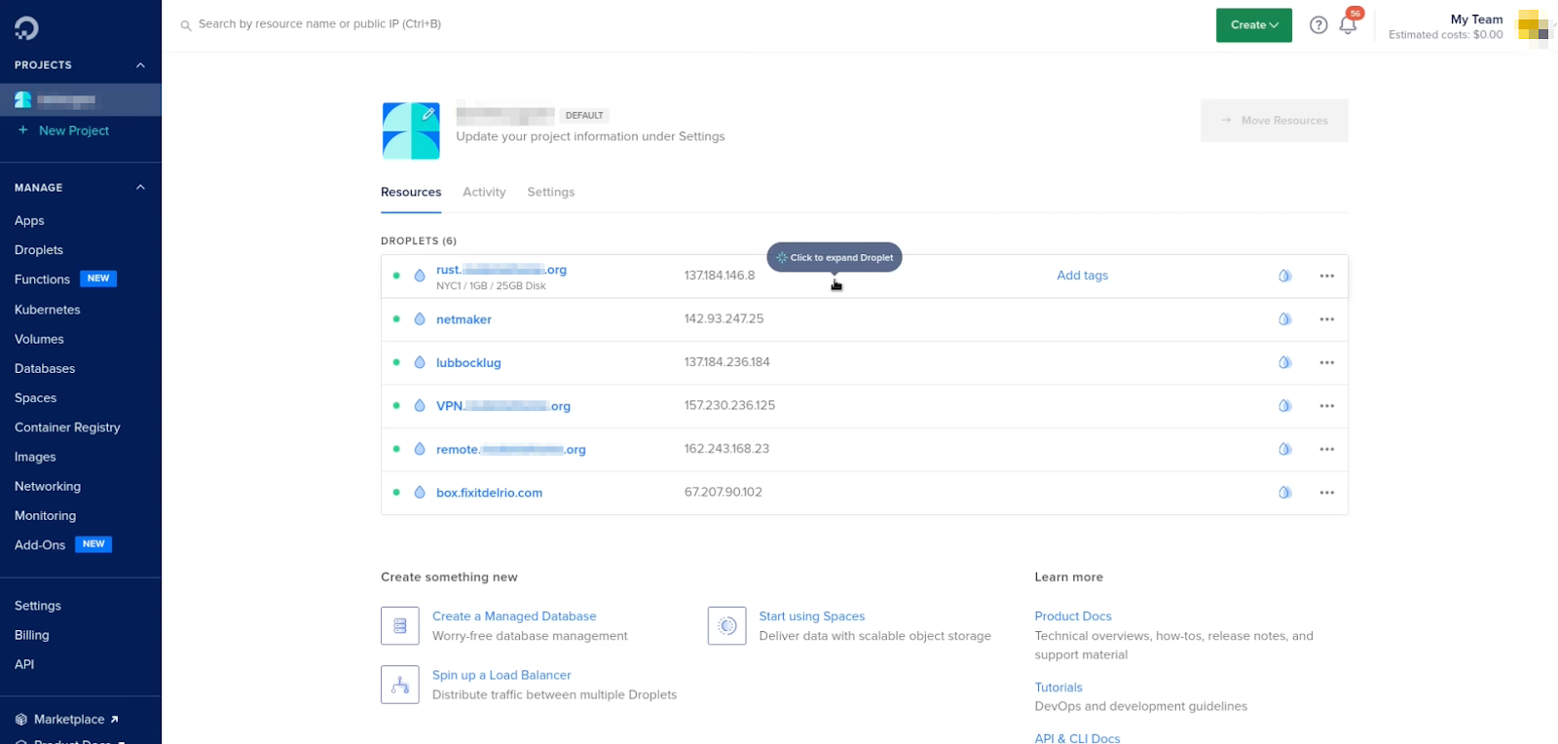
Task: Open Databases in the sidebar
Action: (45, 368)
